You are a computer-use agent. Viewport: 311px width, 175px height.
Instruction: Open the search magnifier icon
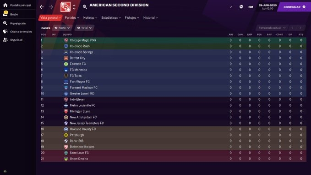tap(85, 7)
